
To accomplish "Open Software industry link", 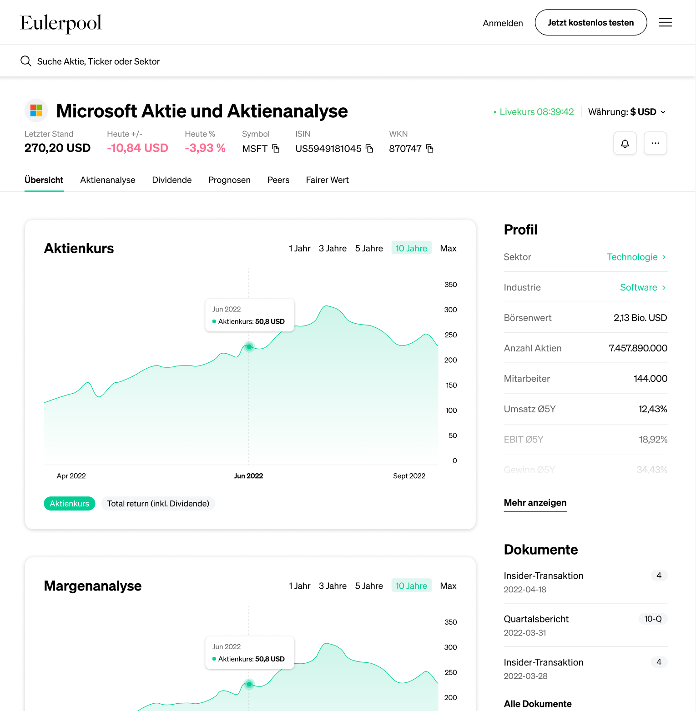I will click(x=643, y=287).
